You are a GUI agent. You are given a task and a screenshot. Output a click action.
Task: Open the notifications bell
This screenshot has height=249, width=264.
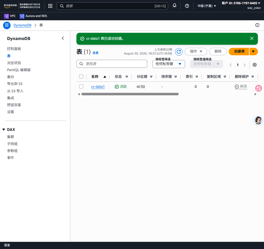click(175, 6)
